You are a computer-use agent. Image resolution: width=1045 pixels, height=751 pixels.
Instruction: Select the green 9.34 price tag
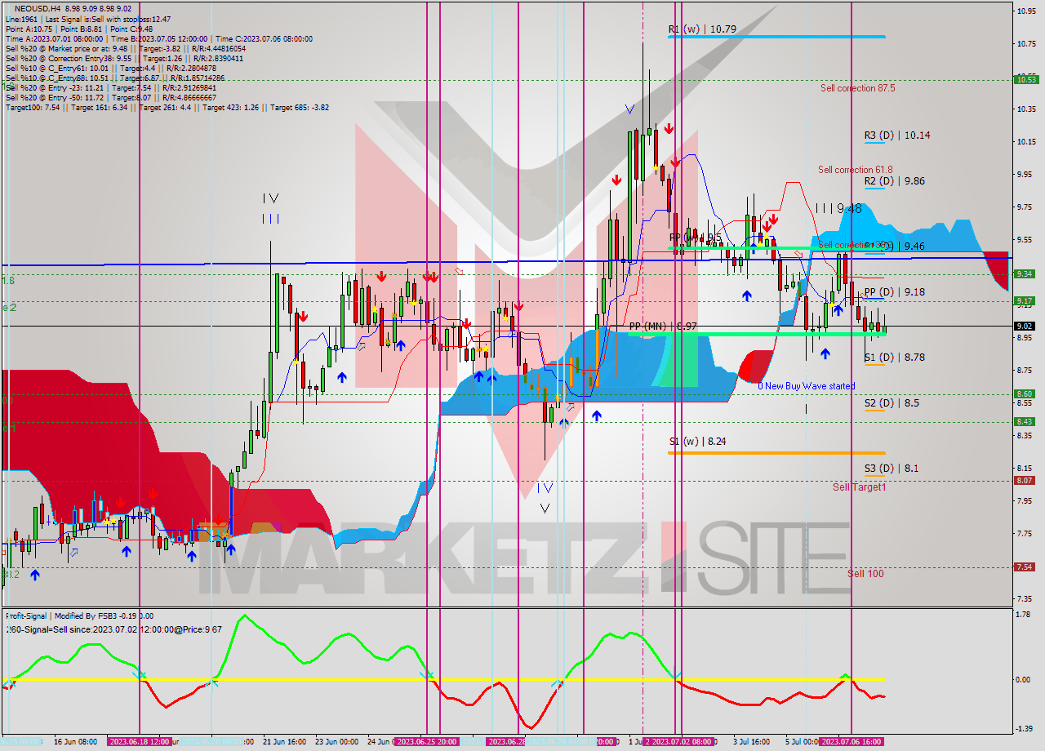coord(1025,274)
